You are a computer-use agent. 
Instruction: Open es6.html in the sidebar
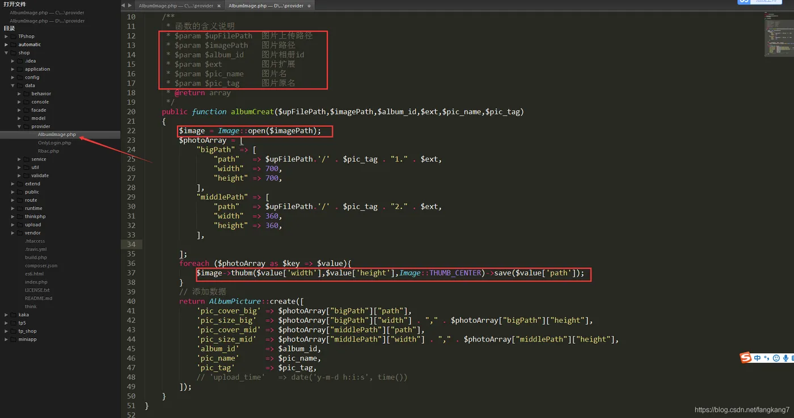pyautogui.click(x=34, y=274)
